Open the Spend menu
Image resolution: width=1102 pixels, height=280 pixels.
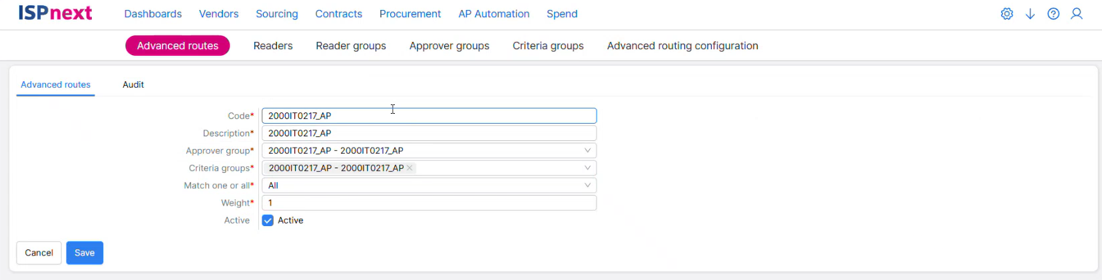point(562,14)
